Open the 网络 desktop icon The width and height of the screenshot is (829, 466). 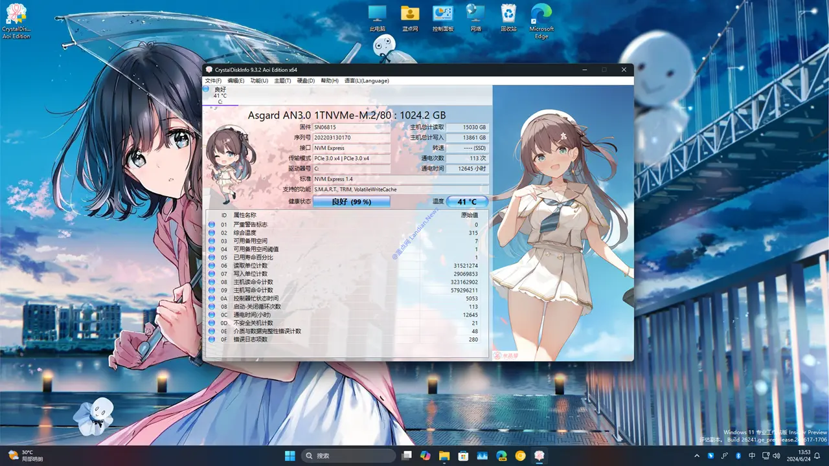point(476,19)
